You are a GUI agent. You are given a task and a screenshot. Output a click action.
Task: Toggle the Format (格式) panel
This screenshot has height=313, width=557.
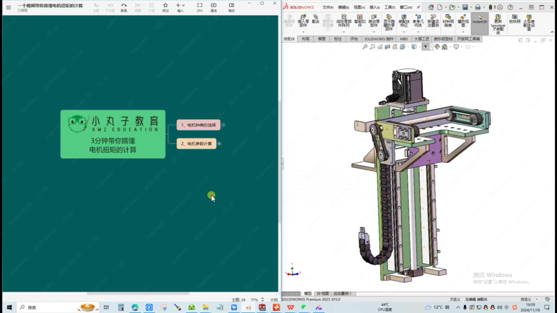click(231, 7)
